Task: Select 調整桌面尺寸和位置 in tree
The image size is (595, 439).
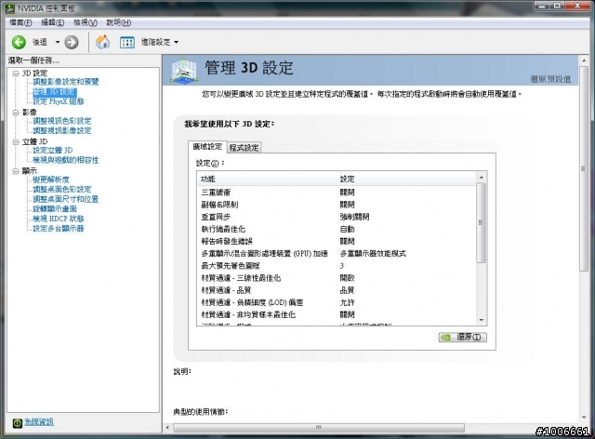Action: pos(66,199)
